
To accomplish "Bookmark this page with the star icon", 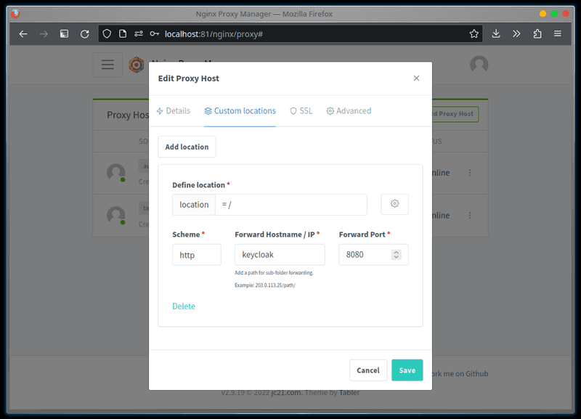I will [x=474, y=33].
